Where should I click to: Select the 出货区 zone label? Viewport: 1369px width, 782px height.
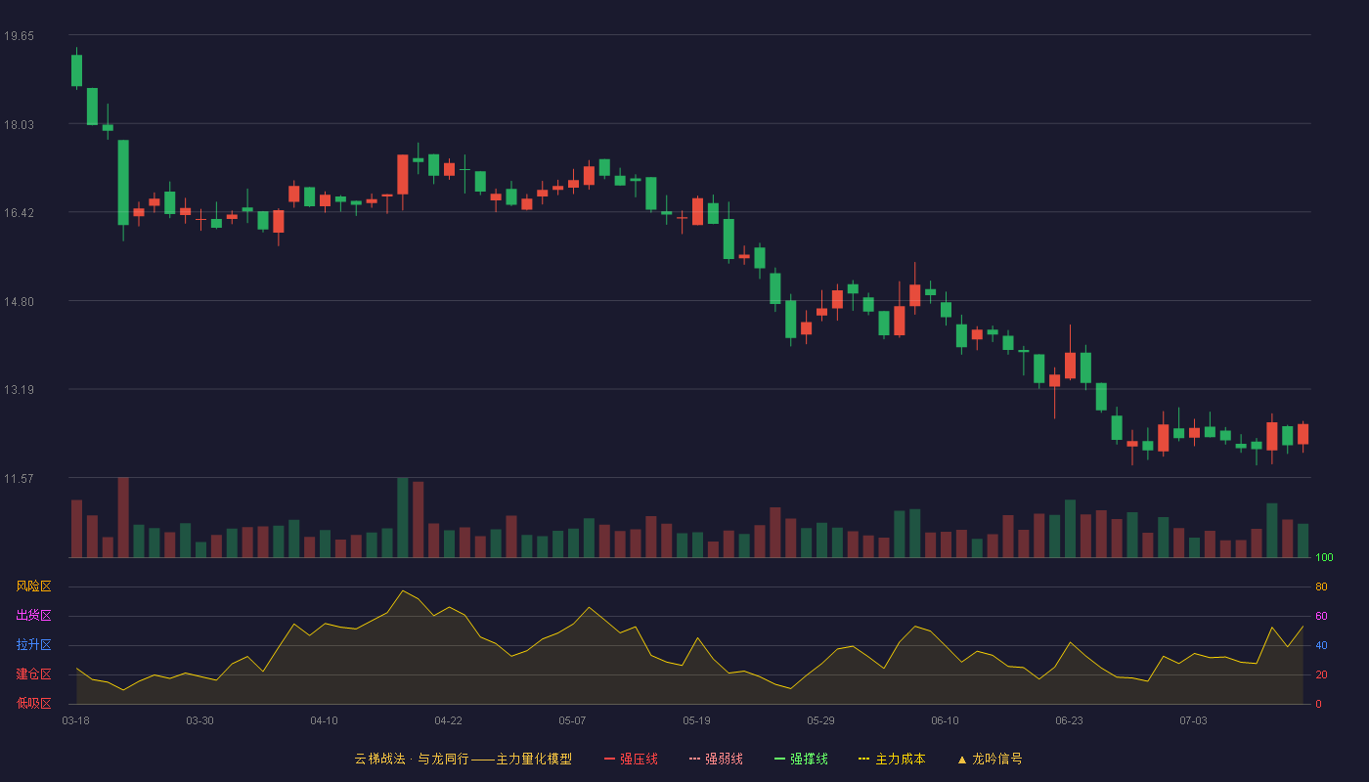pyautogui.click(x=33, y=616)
